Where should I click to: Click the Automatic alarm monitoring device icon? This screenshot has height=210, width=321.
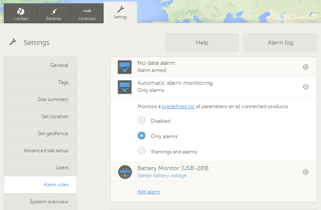click(x=124, y=87)
